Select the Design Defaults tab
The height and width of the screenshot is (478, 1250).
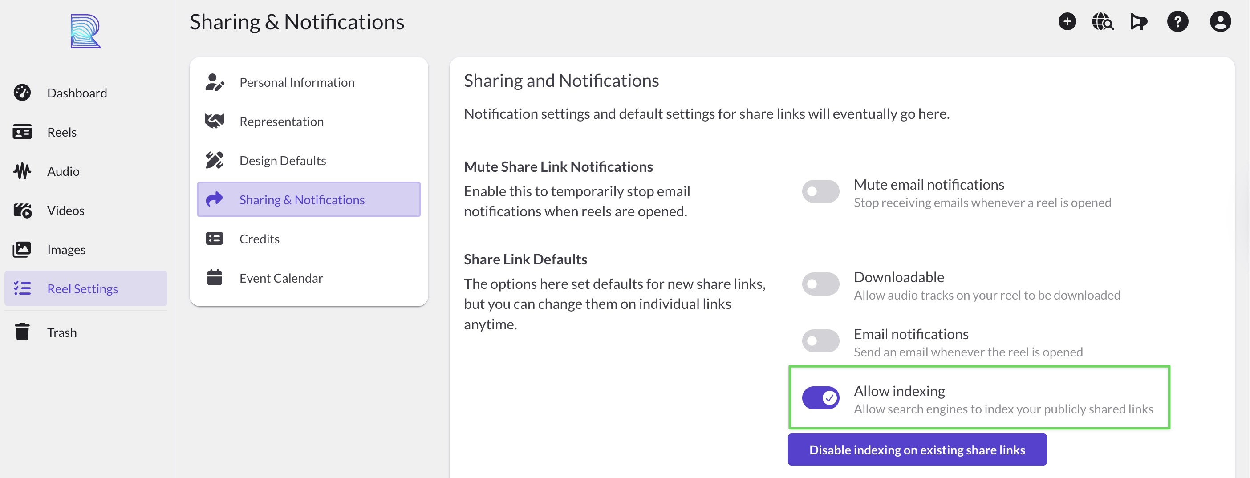[x=282, y=161]
